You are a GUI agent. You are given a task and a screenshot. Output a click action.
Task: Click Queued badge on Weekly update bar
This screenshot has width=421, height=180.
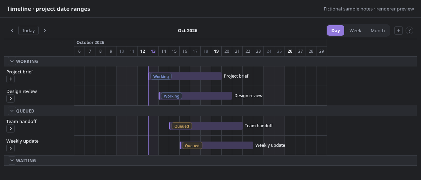(192, 145)
